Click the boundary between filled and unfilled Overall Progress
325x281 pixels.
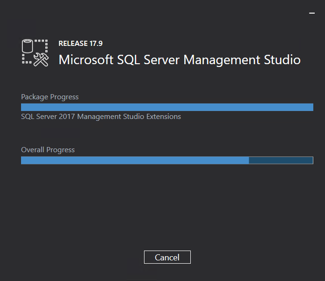click(249, 161)
